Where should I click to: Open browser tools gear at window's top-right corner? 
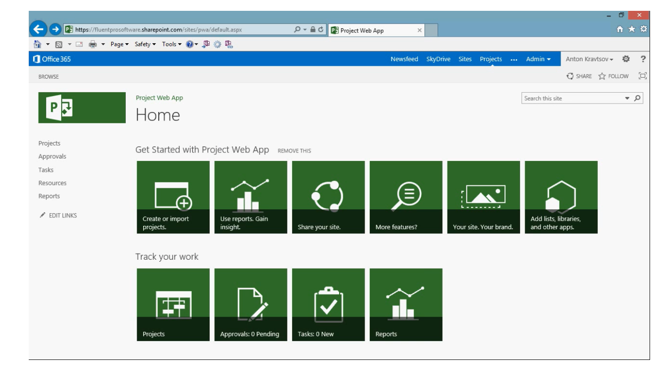pos(643,30)
